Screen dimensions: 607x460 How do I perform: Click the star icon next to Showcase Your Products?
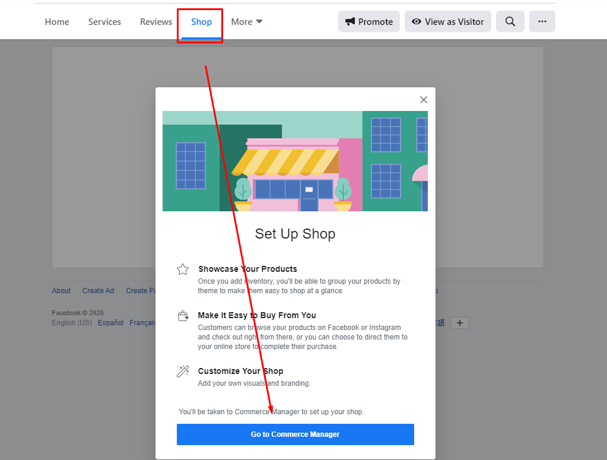tap(182, 269)
